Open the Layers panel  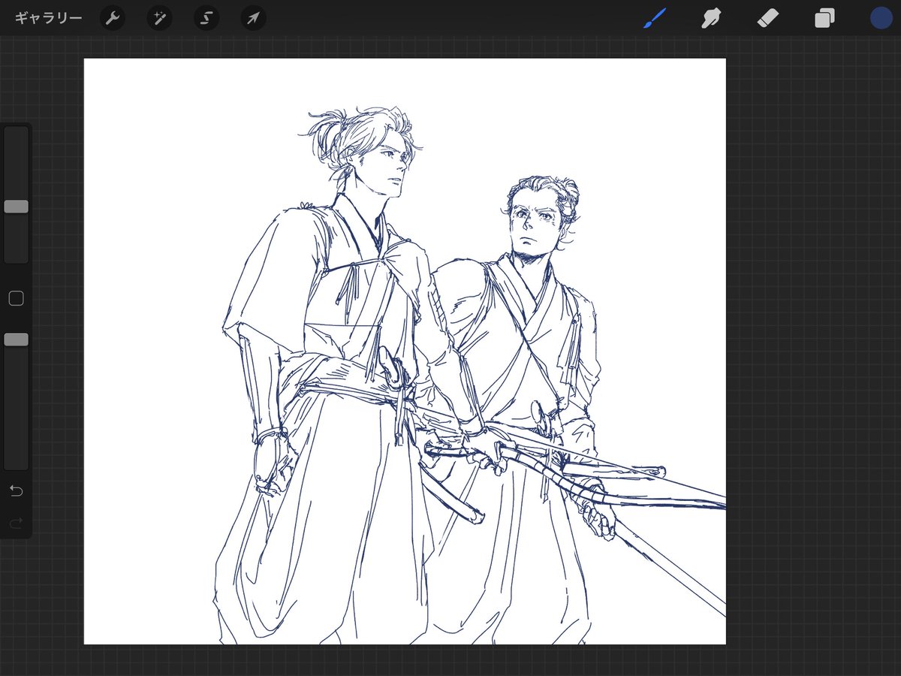(x=824, y=18)
